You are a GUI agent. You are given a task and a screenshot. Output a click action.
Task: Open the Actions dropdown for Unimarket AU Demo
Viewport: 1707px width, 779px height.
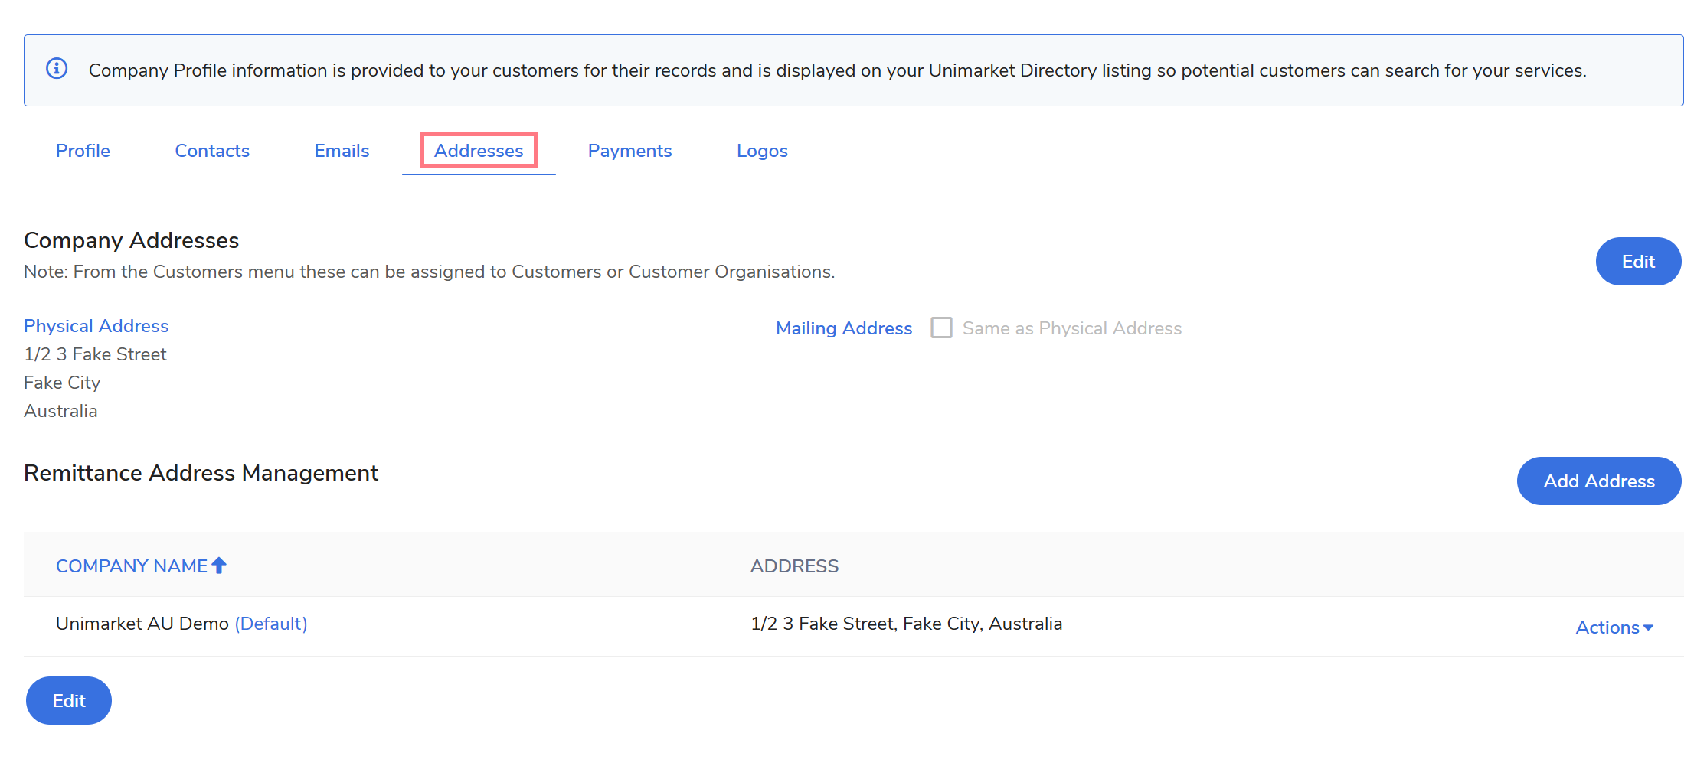[x=1614, y=627]
